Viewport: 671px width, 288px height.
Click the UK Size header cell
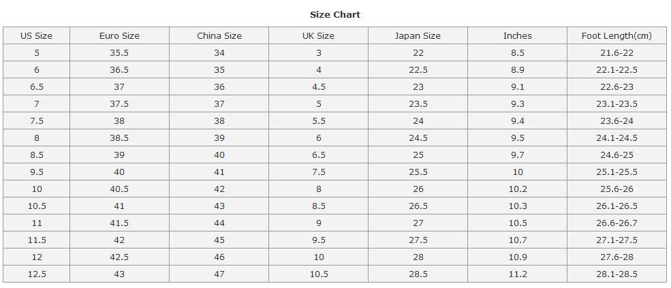tap(318, 35)
